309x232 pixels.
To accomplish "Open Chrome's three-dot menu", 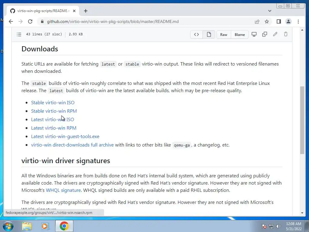I will (298, 21).
